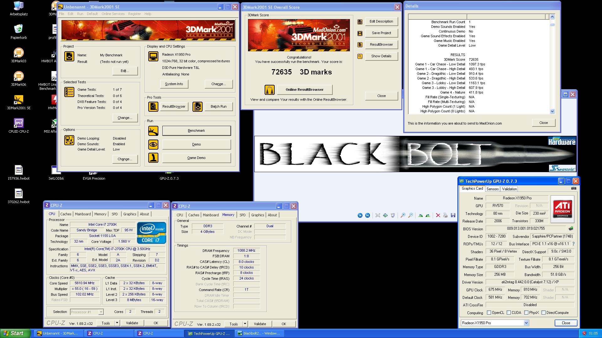Viewport: 602px width, 338px height.
Task: Click the zoom in magnifier in image viewer
Action: (x=403, y=215)
